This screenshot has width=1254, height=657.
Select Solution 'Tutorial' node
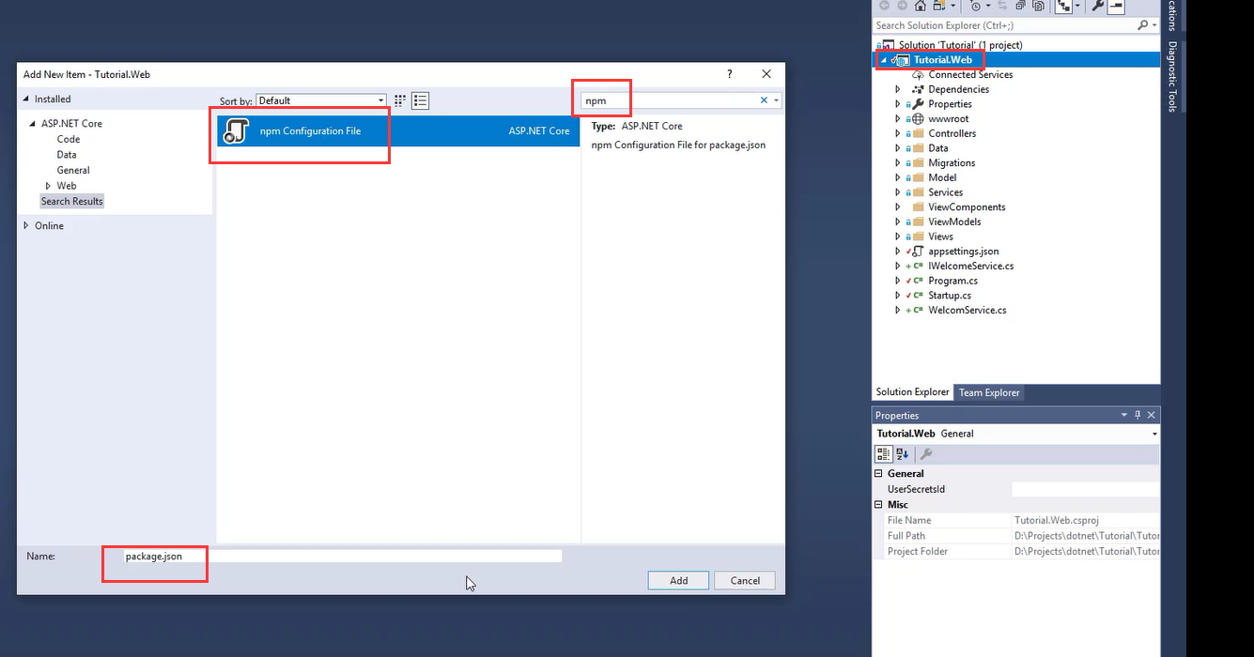[x=960, y=45]
